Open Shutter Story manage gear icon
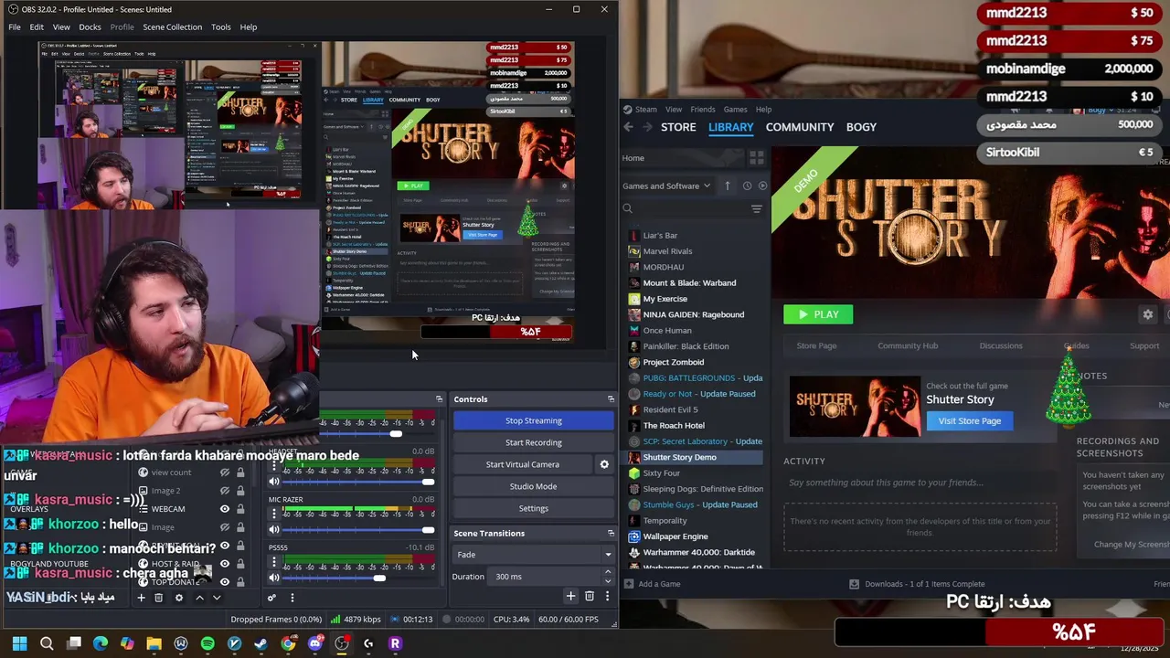1170x658 pixels. click(x=1148, y=314)
